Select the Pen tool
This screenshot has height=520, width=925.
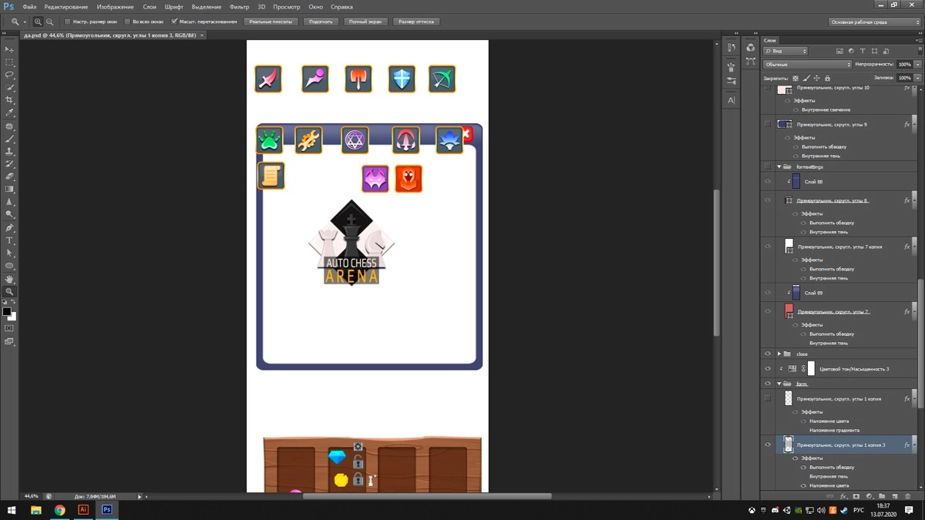9,228
